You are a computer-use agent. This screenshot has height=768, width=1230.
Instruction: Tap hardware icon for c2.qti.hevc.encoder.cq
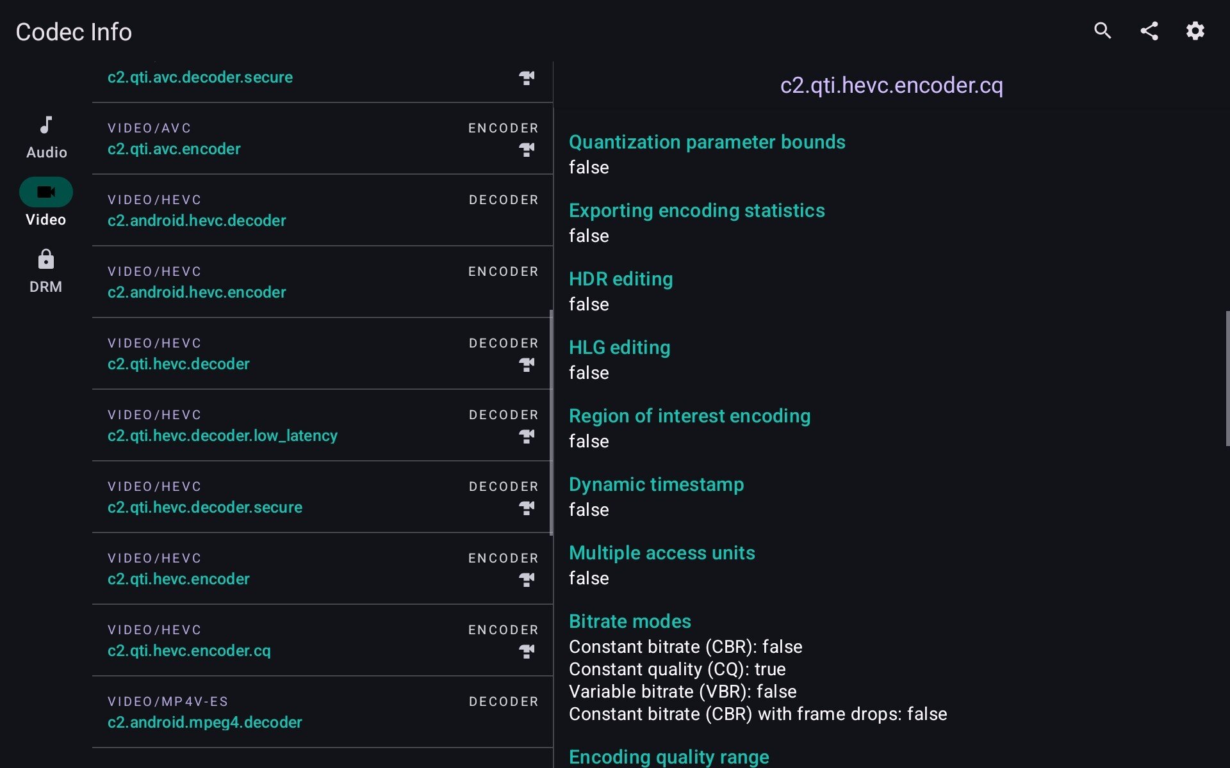click(527, 652)
